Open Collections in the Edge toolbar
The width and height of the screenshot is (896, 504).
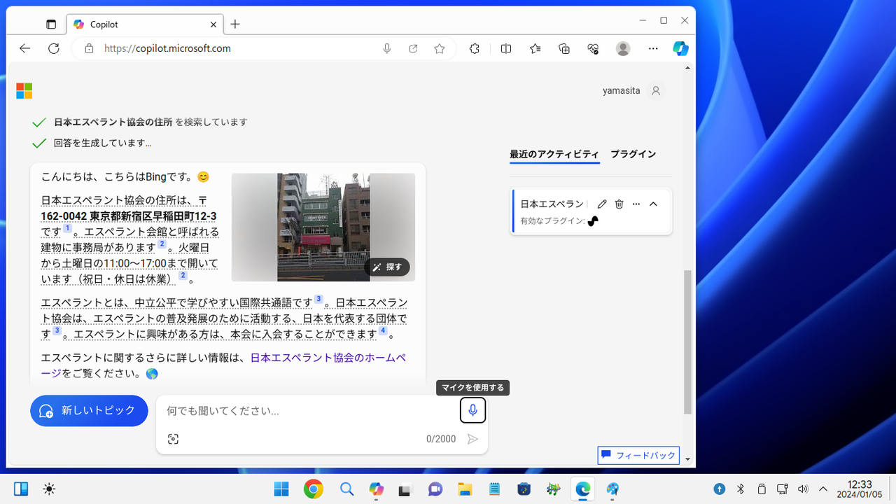point(564,48)
